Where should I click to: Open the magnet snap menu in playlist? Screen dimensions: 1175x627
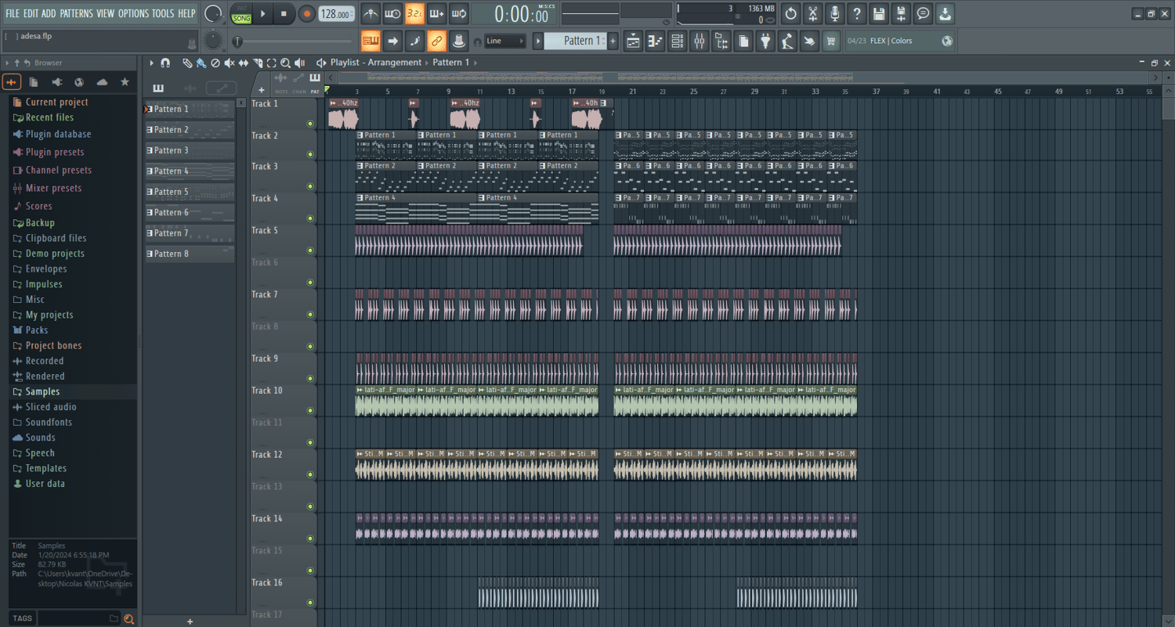[165, 63]
